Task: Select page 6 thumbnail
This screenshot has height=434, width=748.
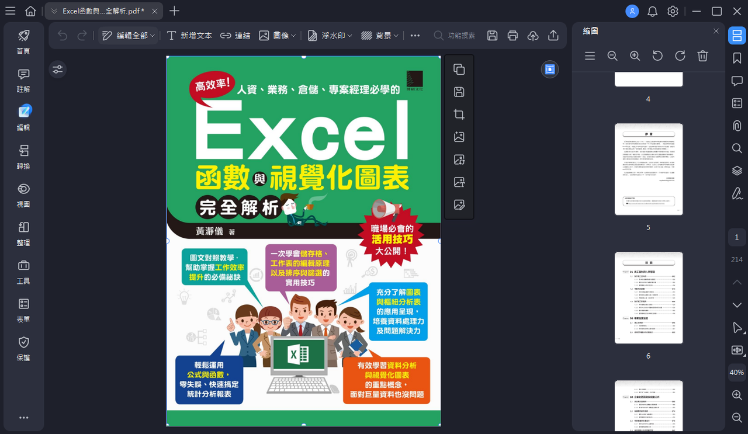Action: point(649,298)
